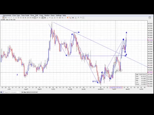
Task: Click the orange line-delete tool icon
Action: click(70, 18)
